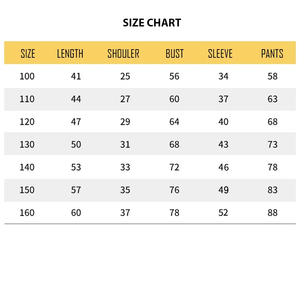
Task: Select size 140 row label
Action: click(x=27, y=167)
